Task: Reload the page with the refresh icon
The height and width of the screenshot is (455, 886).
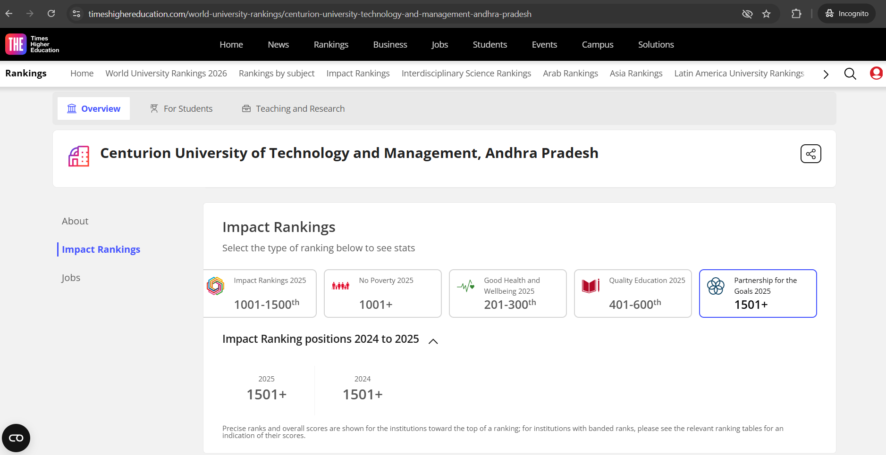Action: [51, 14]
